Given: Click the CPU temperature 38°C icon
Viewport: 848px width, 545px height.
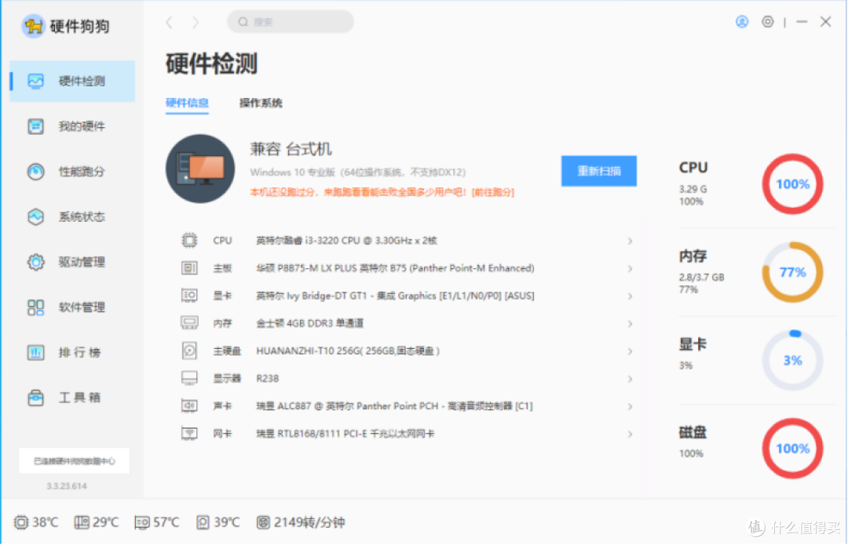Looking at the screenshot, I should (x=20, y=522).
